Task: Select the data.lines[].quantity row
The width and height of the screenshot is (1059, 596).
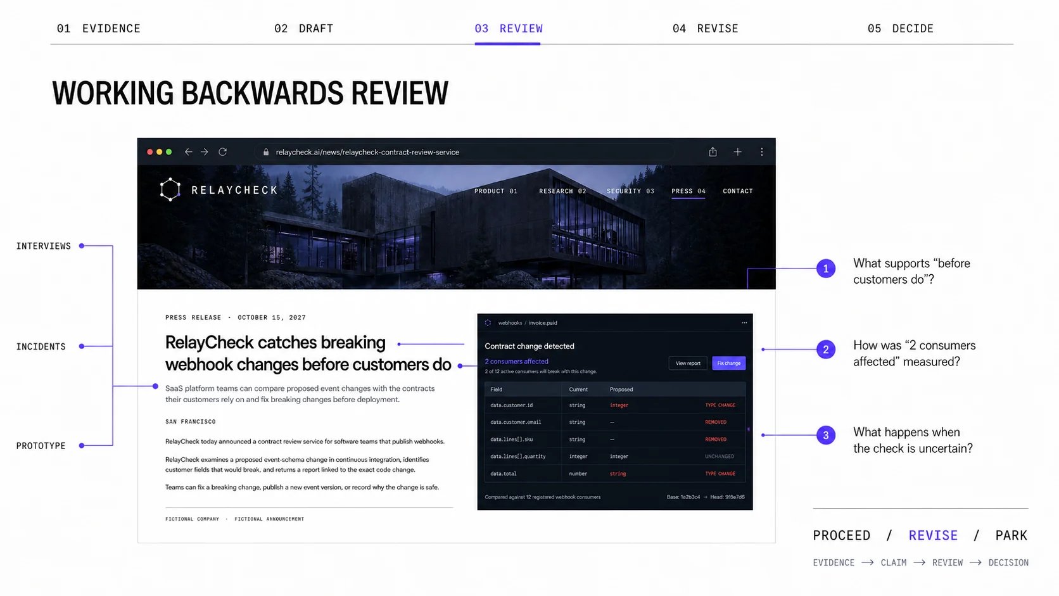Action: [x=615, y=457]
